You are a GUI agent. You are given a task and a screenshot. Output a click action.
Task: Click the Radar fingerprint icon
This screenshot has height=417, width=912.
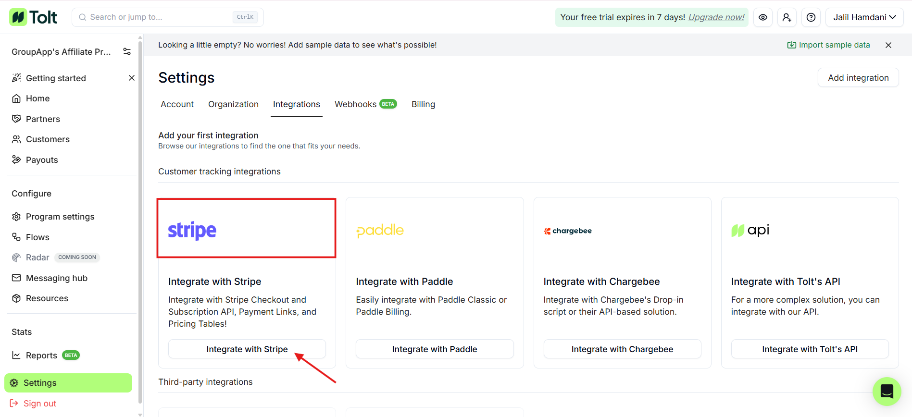coord(16,258)
